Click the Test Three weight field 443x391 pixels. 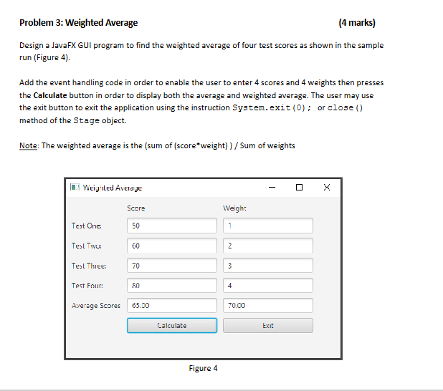pyautogui.click(x=268, y=266)
